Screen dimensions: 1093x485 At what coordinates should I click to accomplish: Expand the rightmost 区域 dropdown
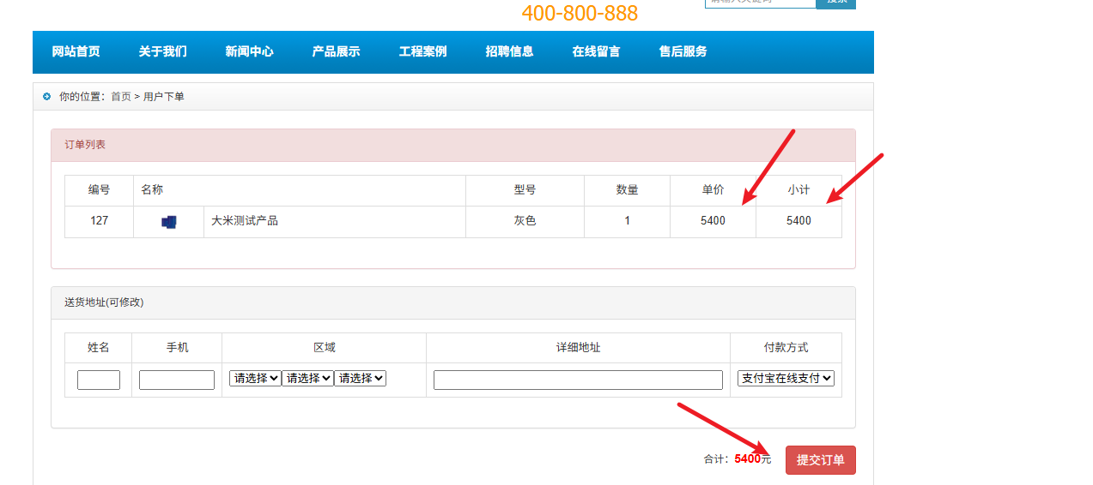[360, 378]
